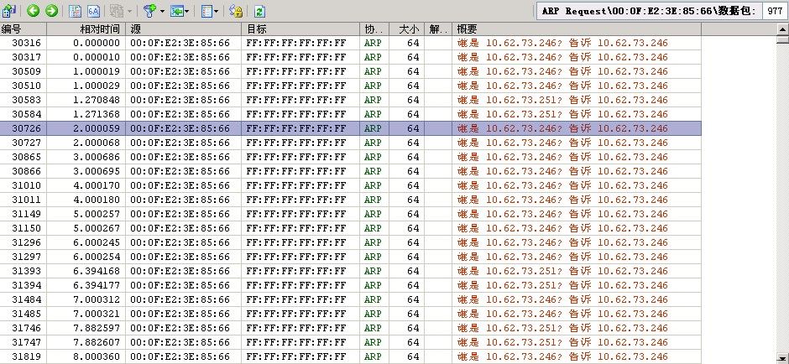Select packet row 31296
The height and width of the screenshot is (364, 789).
point(350,242)
